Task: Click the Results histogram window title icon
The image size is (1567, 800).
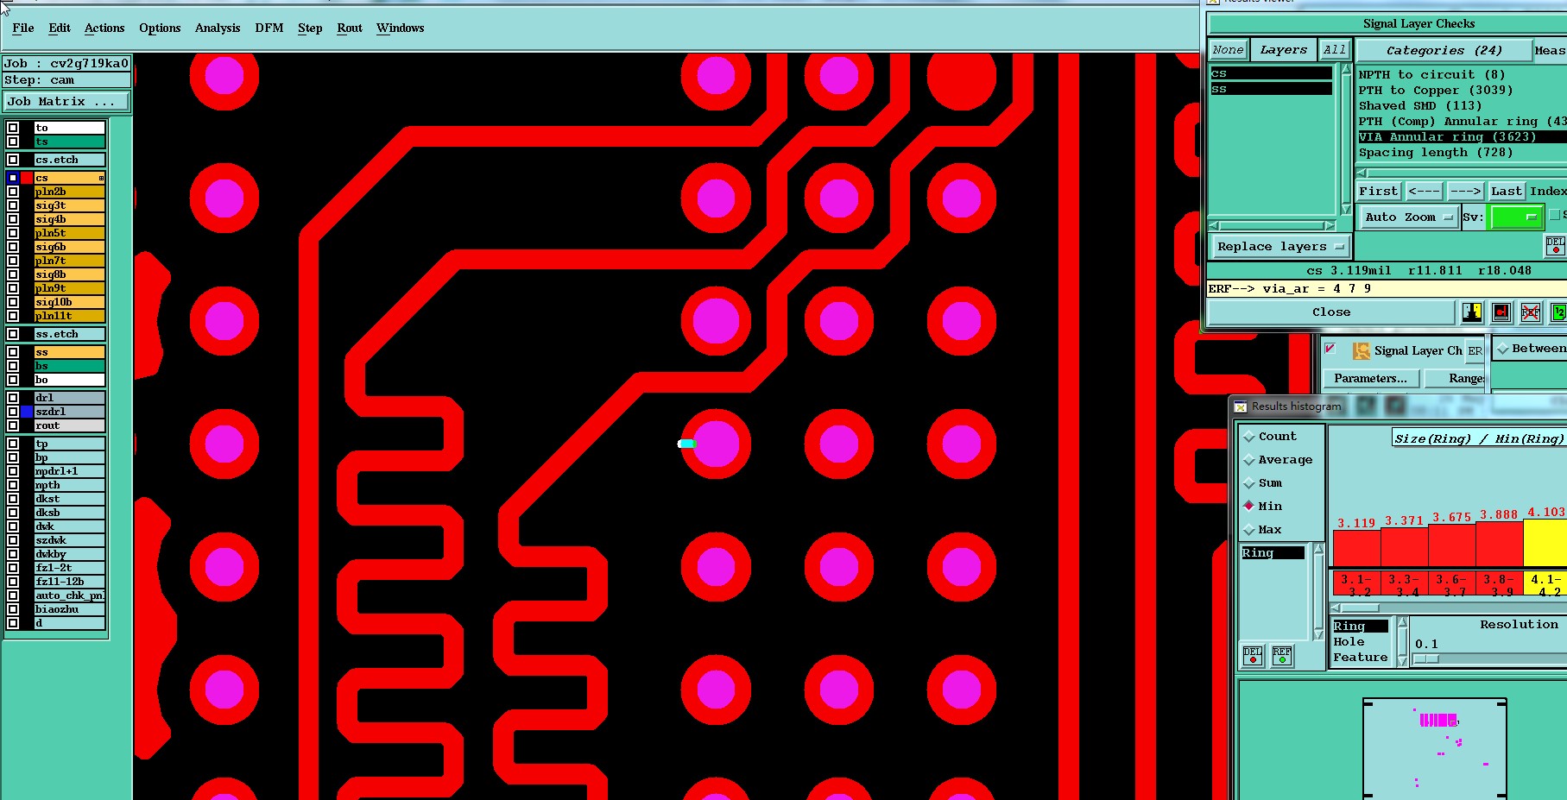Action: [x=1241, y=406]
